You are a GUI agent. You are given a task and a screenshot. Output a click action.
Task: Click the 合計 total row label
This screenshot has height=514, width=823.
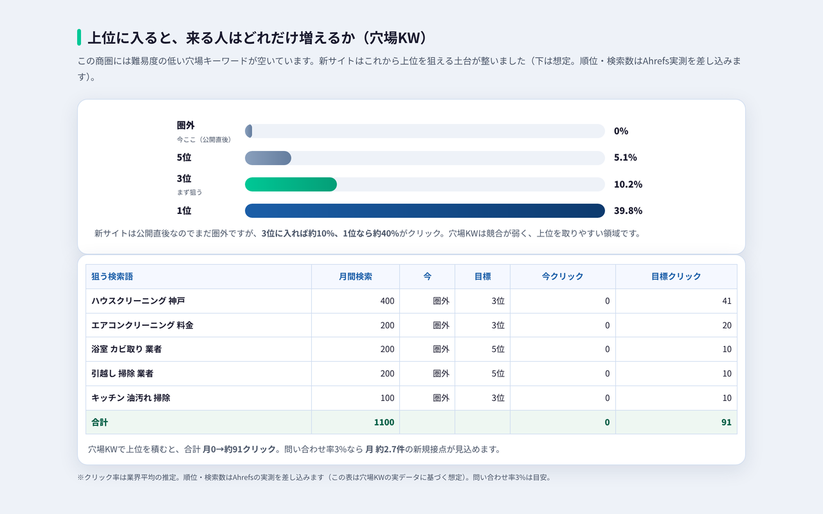tap(199, 423)
